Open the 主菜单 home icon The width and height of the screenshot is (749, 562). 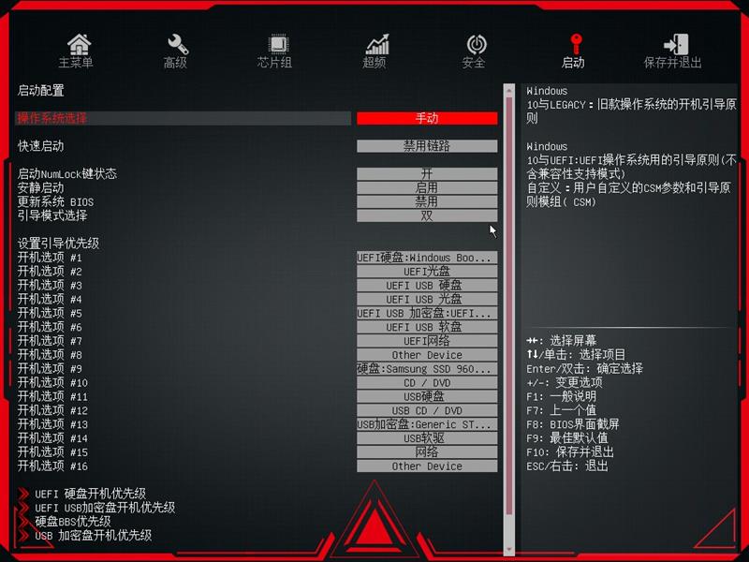tap(79, 45)
